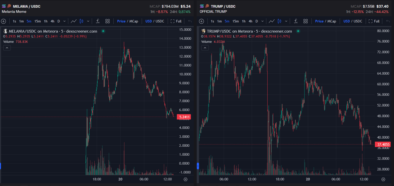Select line chart style on MELANIA chart
Image resolution: width=394 pixels, height=186 pixels.
click(74, 21)
